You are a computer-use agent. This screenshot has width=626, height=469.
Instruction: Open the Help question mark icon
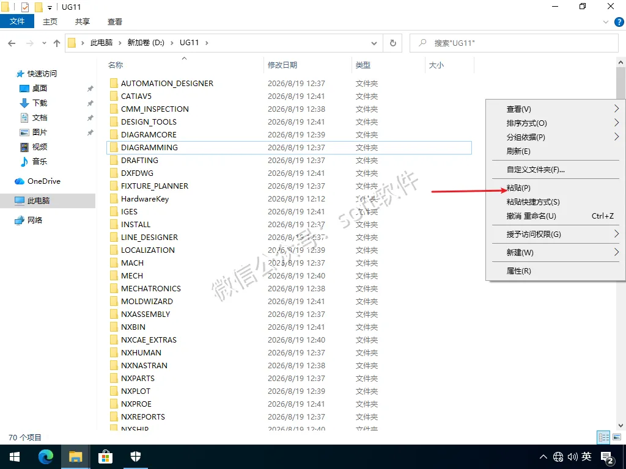619,22
